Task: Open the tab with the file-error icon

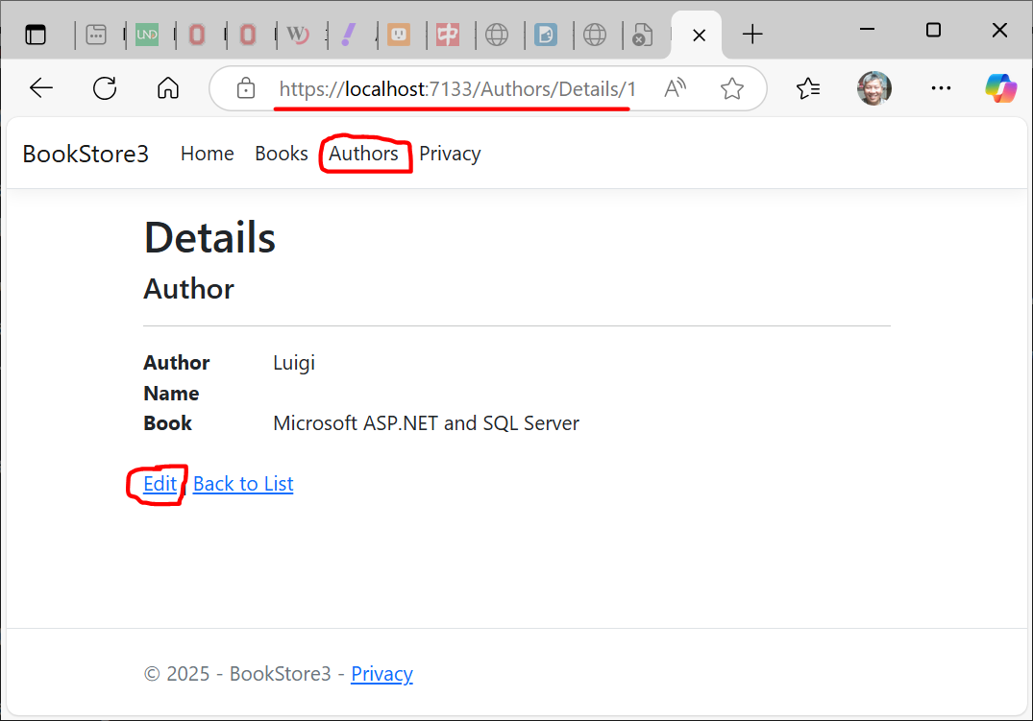Action: click(642, 35)
